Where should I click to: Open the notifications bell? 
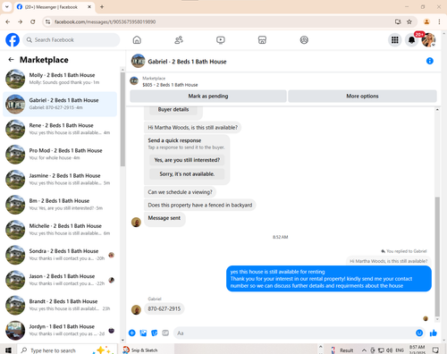click(x=411, y=40)
